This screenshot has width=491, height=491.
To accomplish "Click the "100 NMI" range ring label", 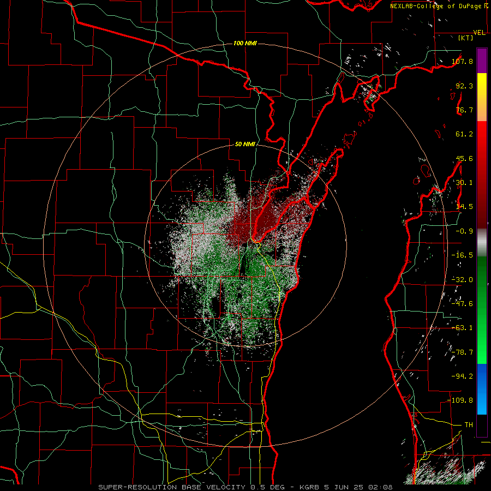I will [x=245, y=43].
